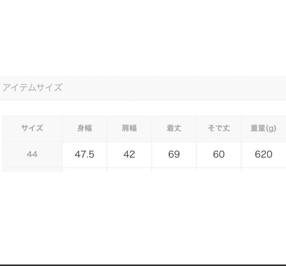Click the 身幅 column header
Screen dimensions: 286x266
[84, 128]
